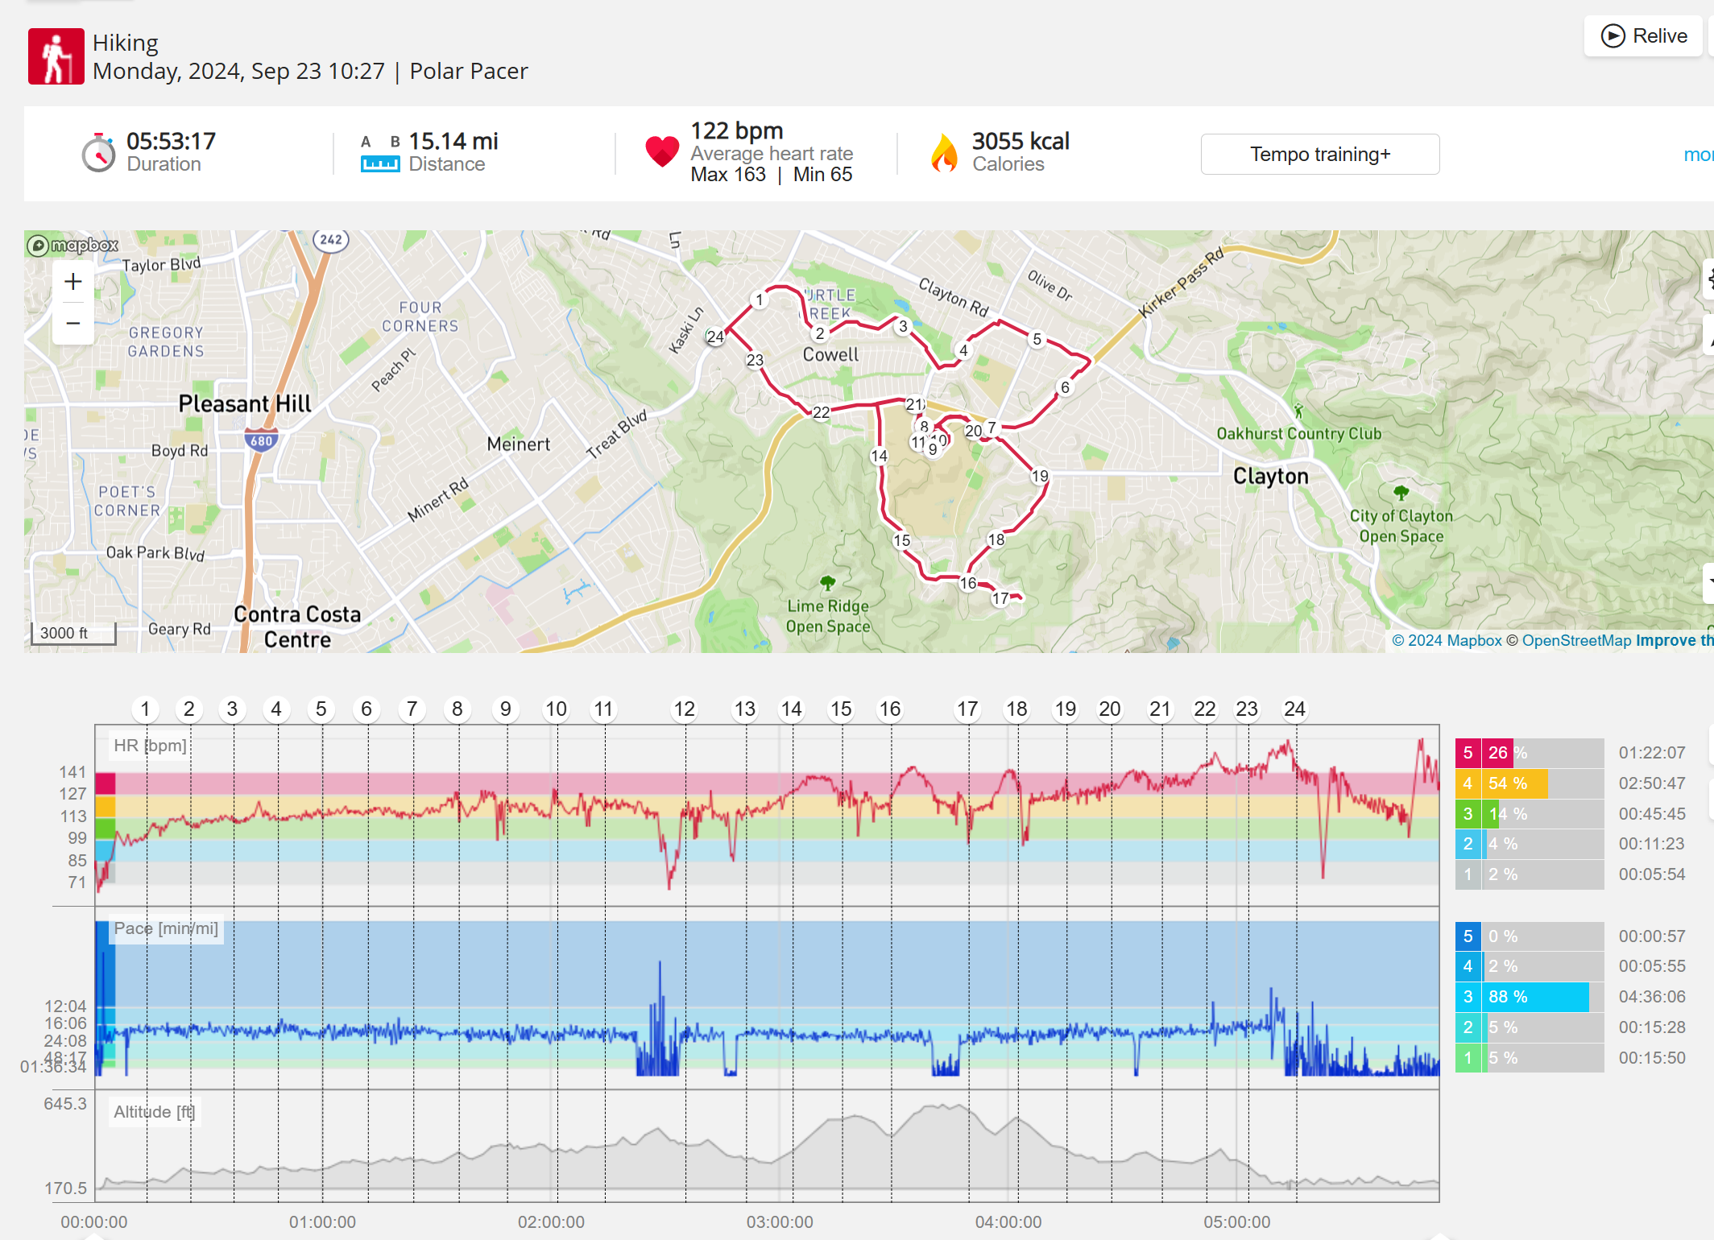Click the calories flame icon
This screenshot has height=1240, width=1714.
click(944, 153)
